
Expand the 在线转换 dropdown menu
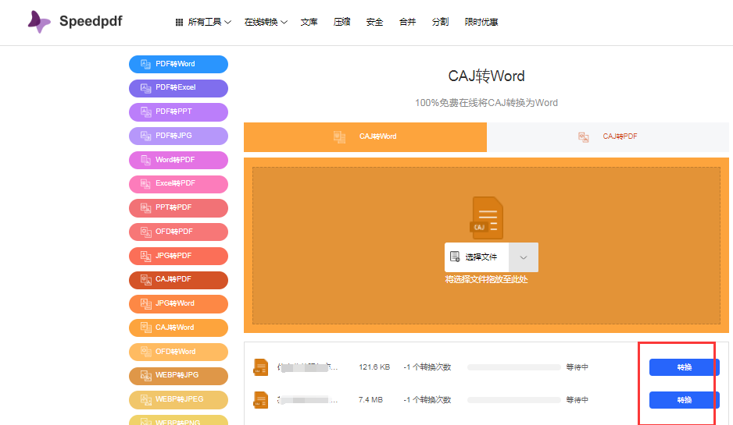click(x=266, y=22)
